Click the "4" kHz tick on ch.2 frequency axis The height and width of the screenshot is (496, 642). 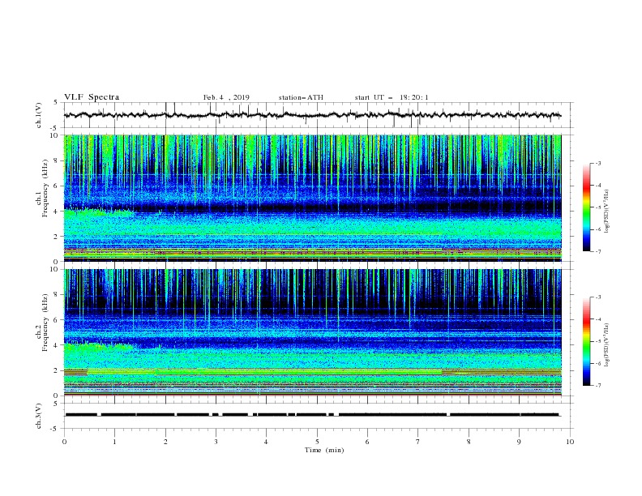click(x=58, y=345)
